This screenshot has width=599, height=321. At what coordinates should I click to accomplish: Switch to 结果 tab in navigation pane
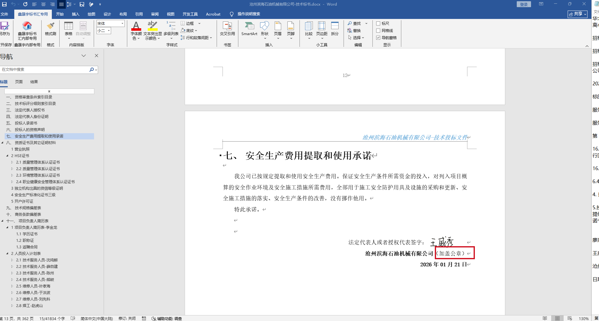[34, 82]
